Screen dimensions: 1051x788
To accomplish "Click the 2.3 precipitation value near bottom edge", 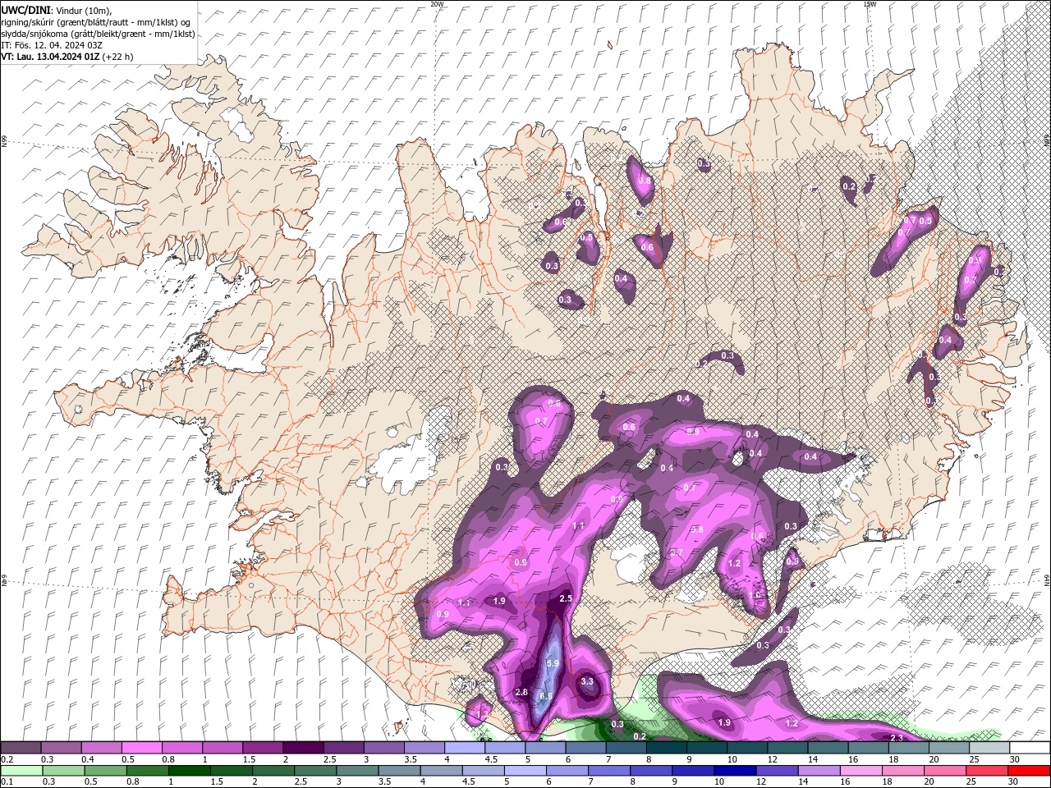I will pyautogui.click(x=897, y=739).
